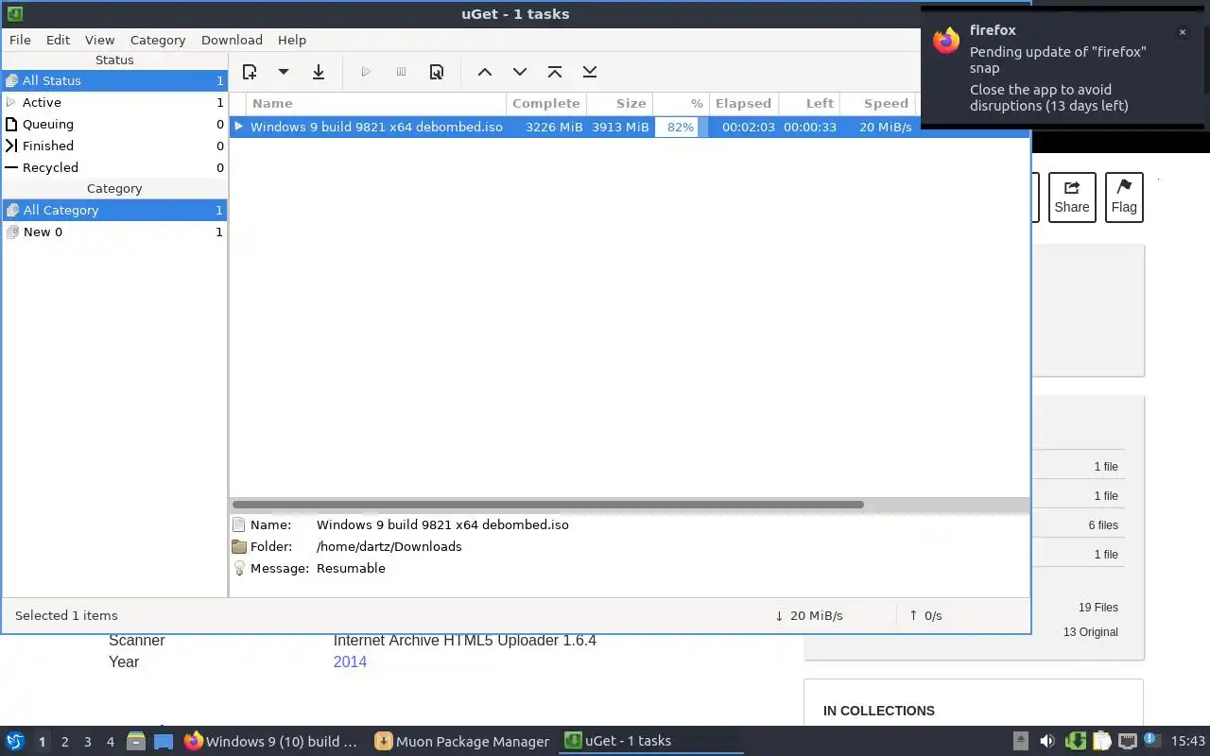
Task: Select the Recycled status filter
Action: [x=114, y=167]
